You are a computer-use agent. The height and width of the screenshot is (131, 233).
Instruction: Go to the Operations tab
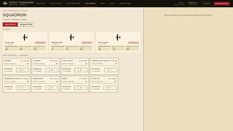point(56,4)
